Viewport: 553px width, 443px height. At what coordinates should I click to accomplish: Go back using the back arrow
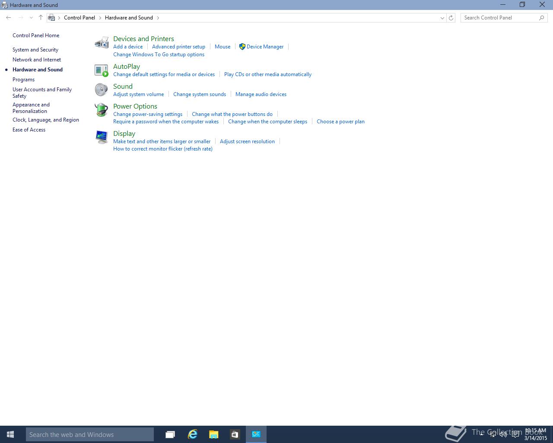[9, 18]
